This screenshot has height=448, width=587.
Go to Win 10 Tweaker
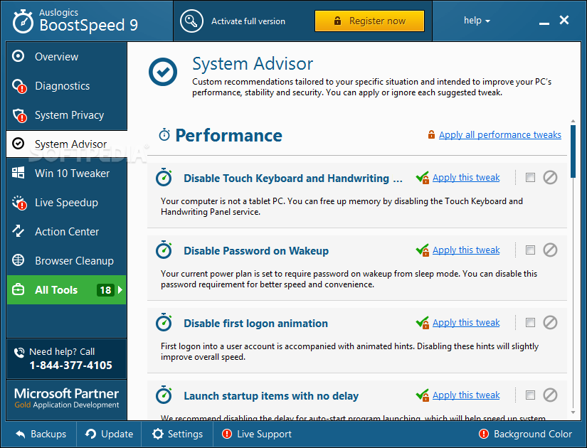(67, 174)
